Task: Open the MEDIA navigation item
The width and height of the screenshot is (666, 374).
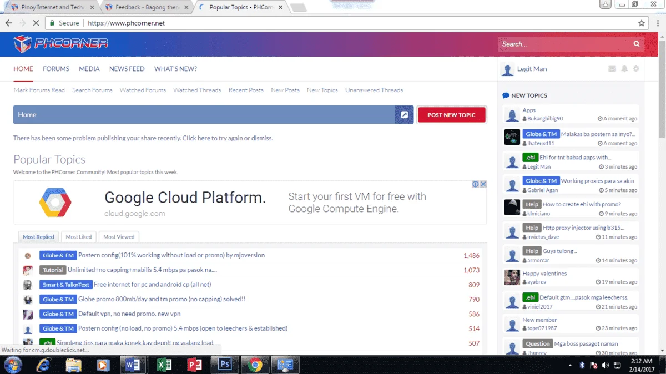Action: 89,69
